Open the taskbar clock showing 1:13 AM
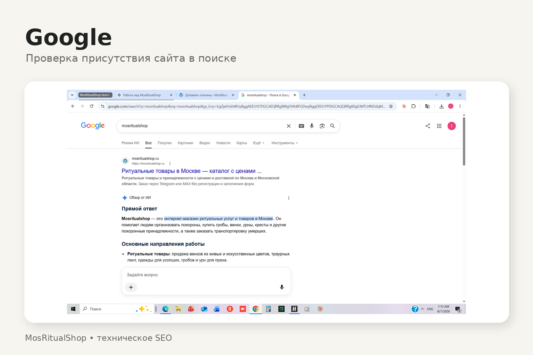Image resolution: width=533 pixels, height=355 pixels. pyautogui.click(x=443, y=309)
